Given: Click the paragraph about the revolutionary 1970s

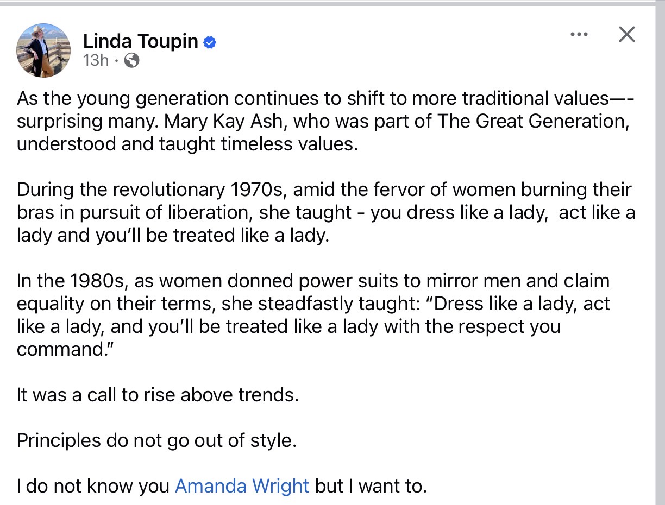Looking at the screenshot, I should click(x=326, y=213).
